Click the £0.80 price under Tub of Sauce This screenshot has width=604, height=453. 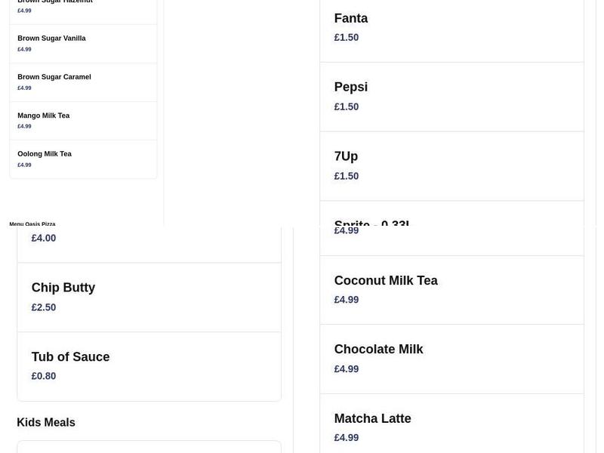(x=44, y=375)
